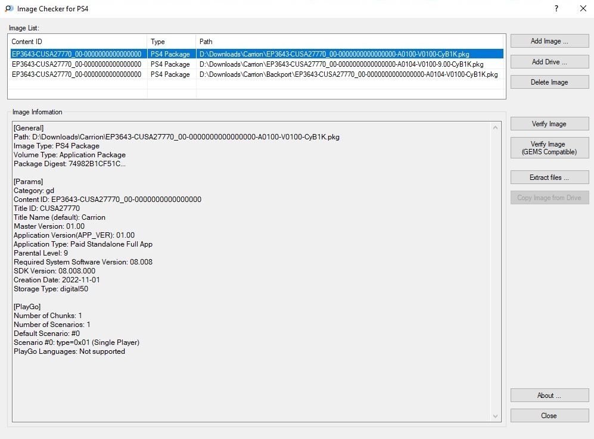Click the Path column header
The height and width of the screenshot is (439, 594).
[350, 42]
